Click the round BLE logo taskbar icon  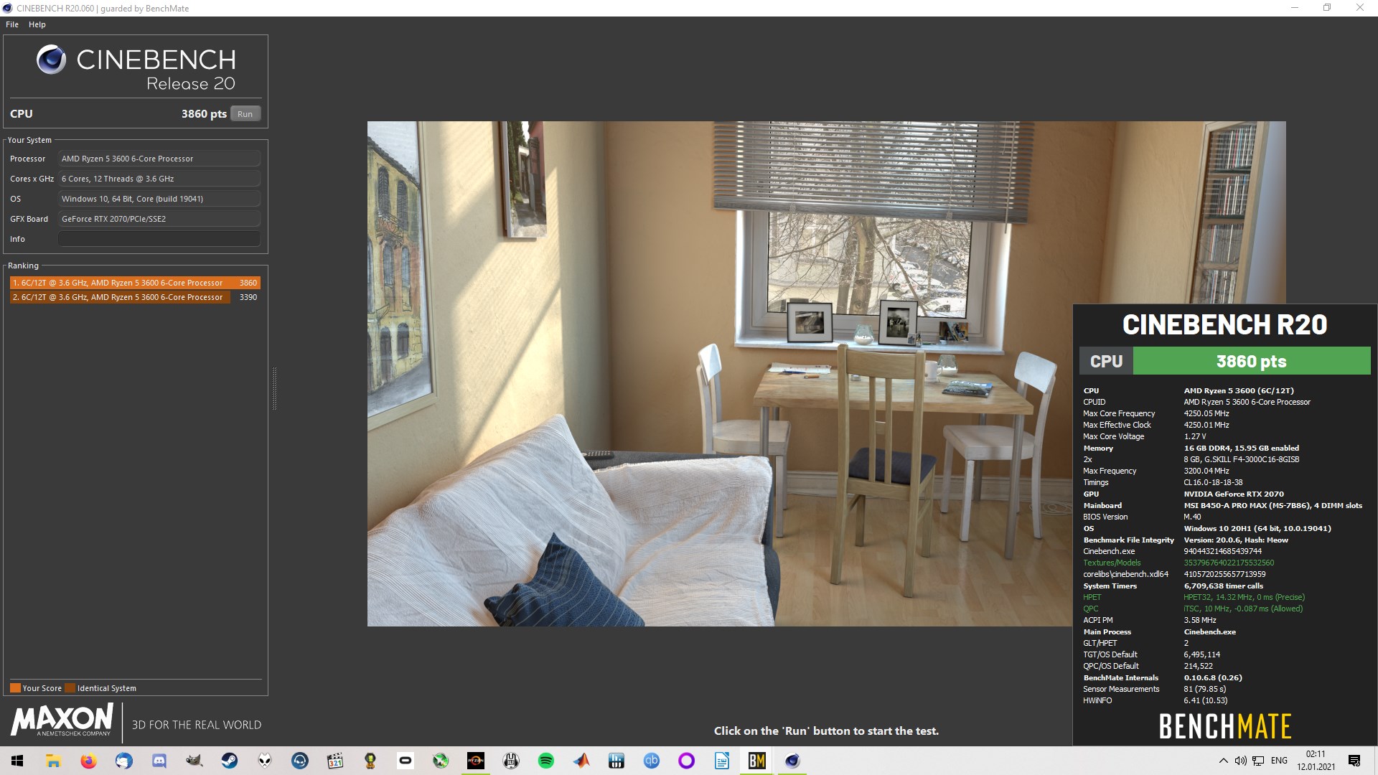tap(511, 761)
